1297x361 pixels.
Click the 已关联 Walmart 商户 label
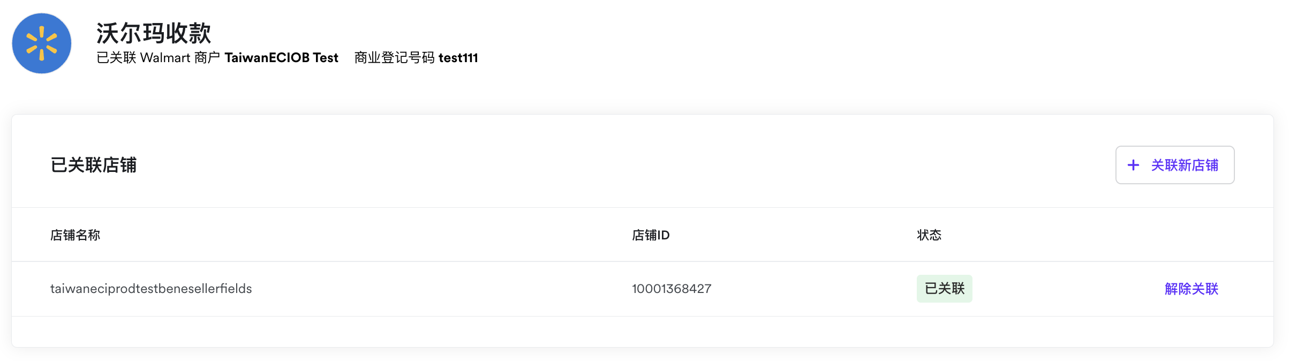pos(158,58)
